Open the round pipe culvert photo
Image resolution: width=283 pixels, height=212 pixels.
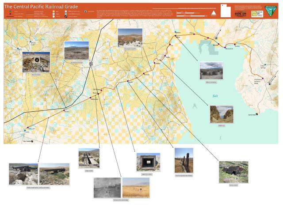tap(36, 62)
